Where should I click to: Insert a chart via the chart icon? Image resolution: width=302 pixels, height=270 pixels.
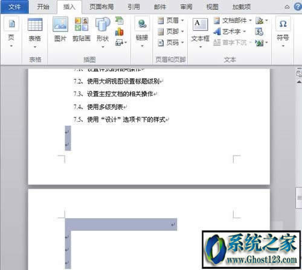click(x=119, y=32)
